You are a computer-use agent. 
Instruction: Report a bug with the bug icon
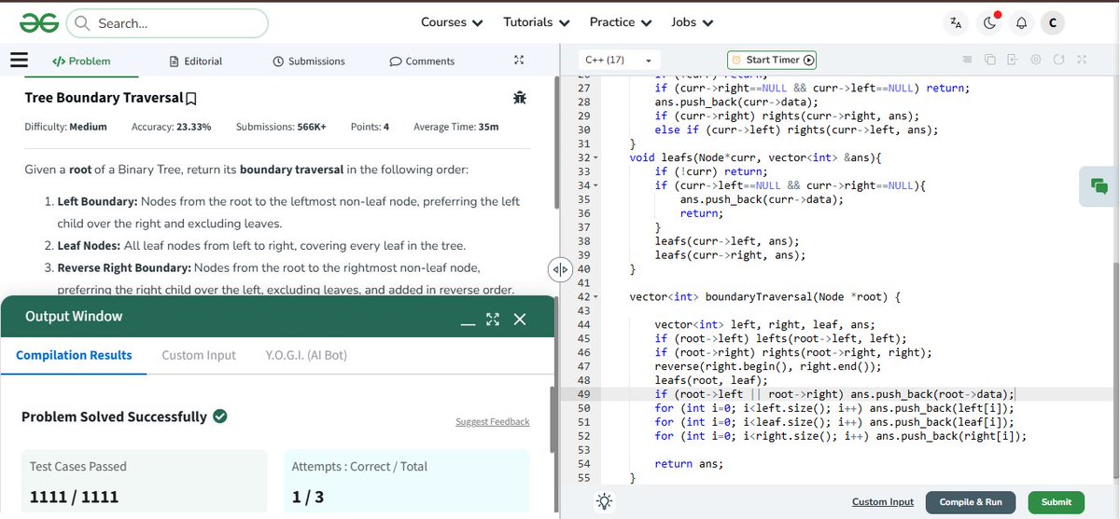[519, 97]
